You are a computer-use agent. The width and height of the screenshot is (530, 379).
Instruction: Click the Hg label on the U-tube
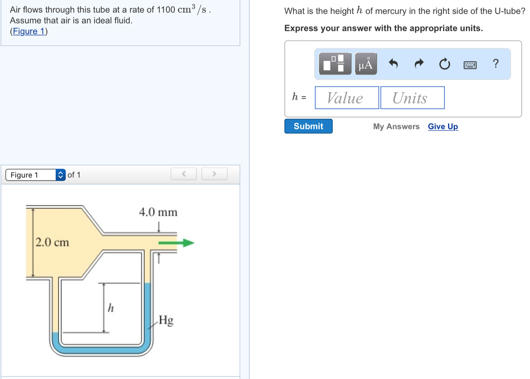click(166, 320)
